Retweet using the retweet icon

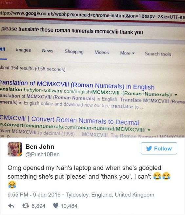26,206
